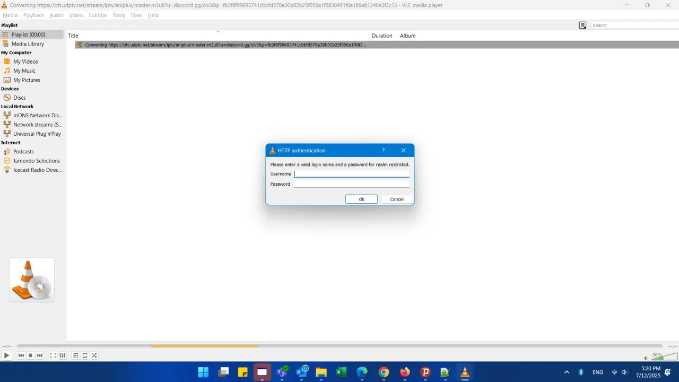Open Icecast Radio Directory entry
Screen dimensions: 679x382
pos(32,170)
